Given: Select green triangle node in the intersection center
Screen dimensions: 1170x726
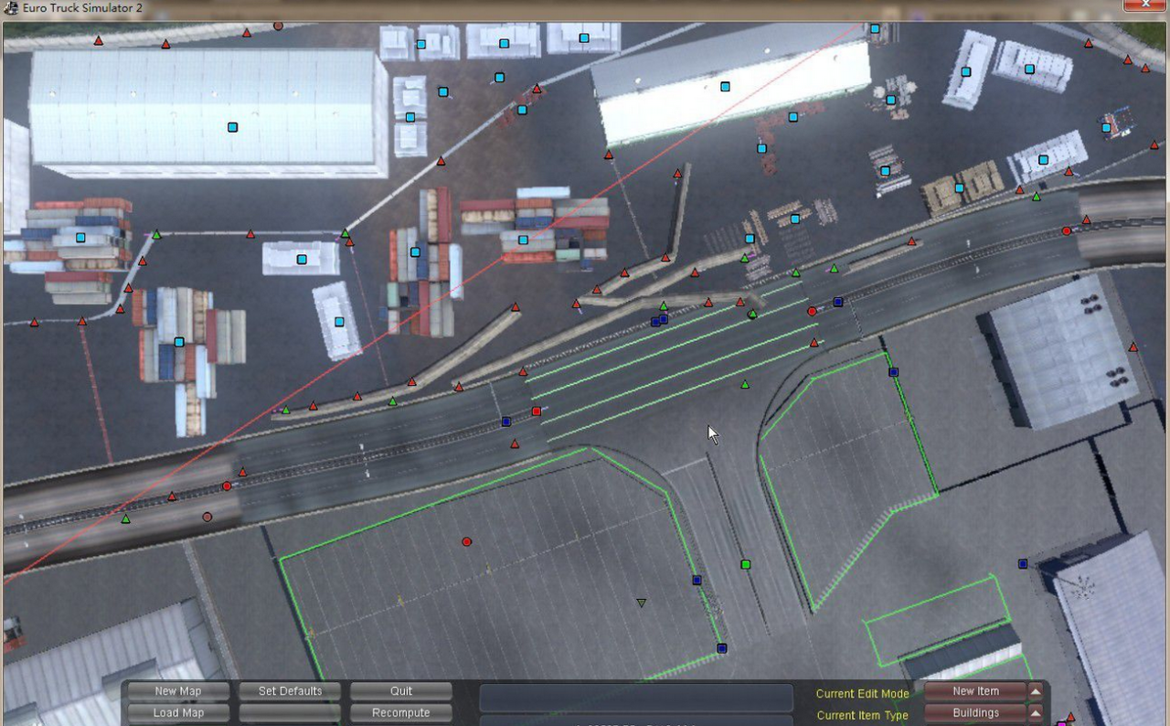Looking at the screenshot, I should point(745,385).
